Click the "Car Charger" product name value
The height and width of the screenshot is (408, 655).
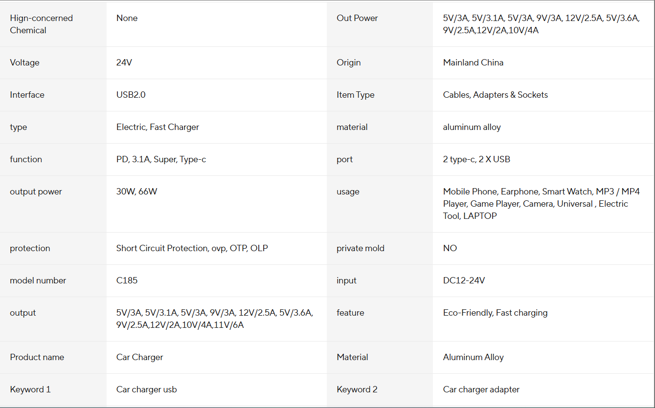tap(139, 357)
